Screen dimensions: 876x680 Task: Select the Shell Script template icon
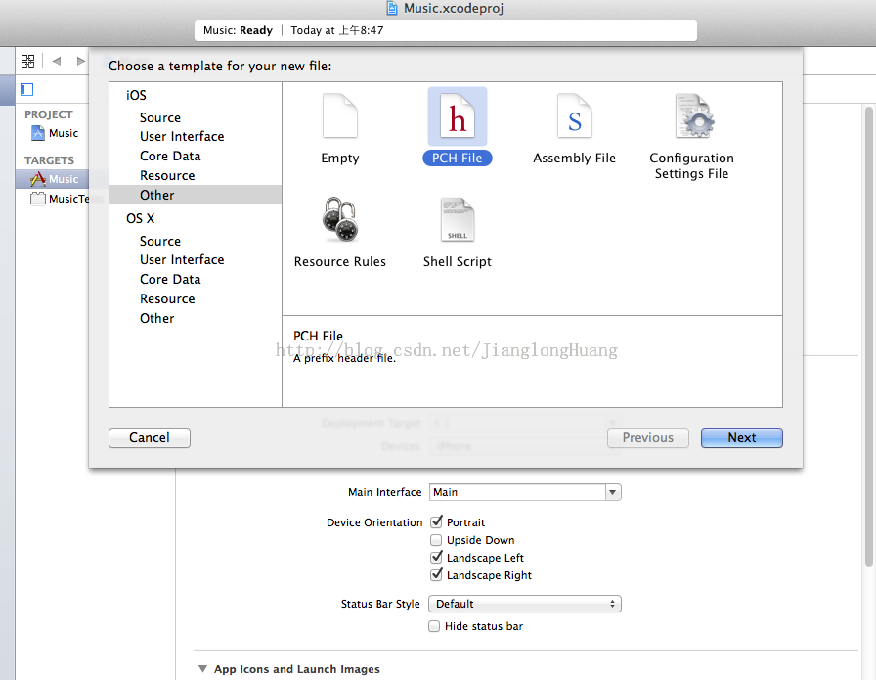click(x=457, y=219)
